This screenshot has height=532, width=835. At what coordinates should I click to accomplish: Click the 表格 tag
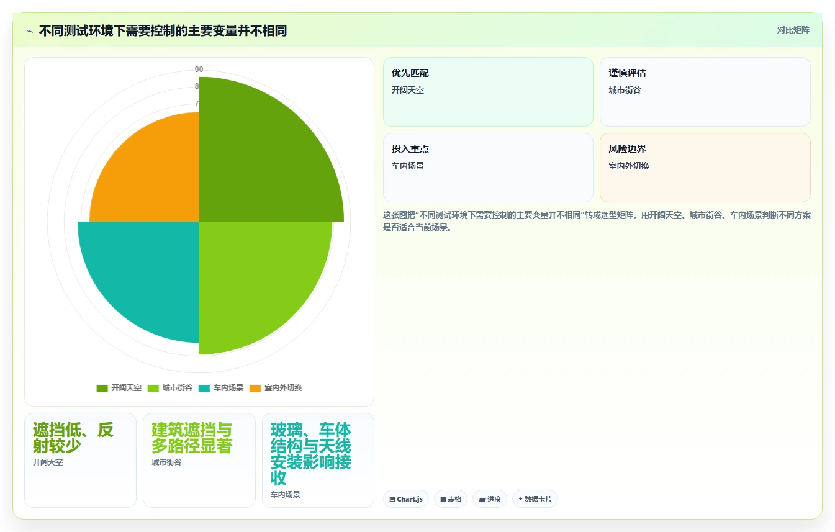point(451,499)
